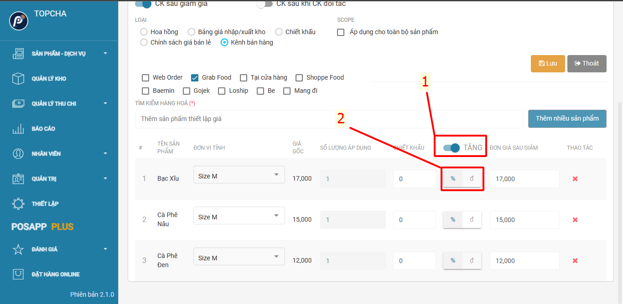Tick Áp dụng cho toàn bộ sản phẩm
623x304 pixels.
(x=341, y=32)
